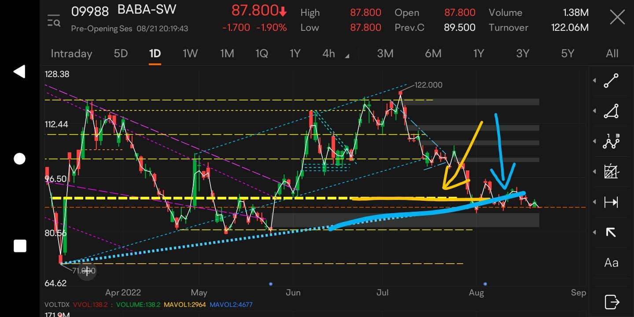Tap the MAVOL2:4677 indicator value

(231, 305)
